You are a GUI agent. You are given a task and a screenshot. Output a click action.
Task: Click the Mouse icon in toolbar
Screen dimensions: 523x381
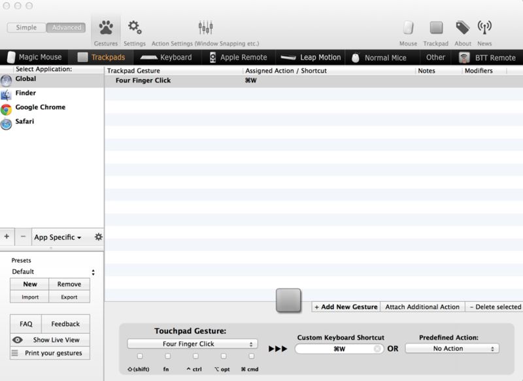point(408,27)
